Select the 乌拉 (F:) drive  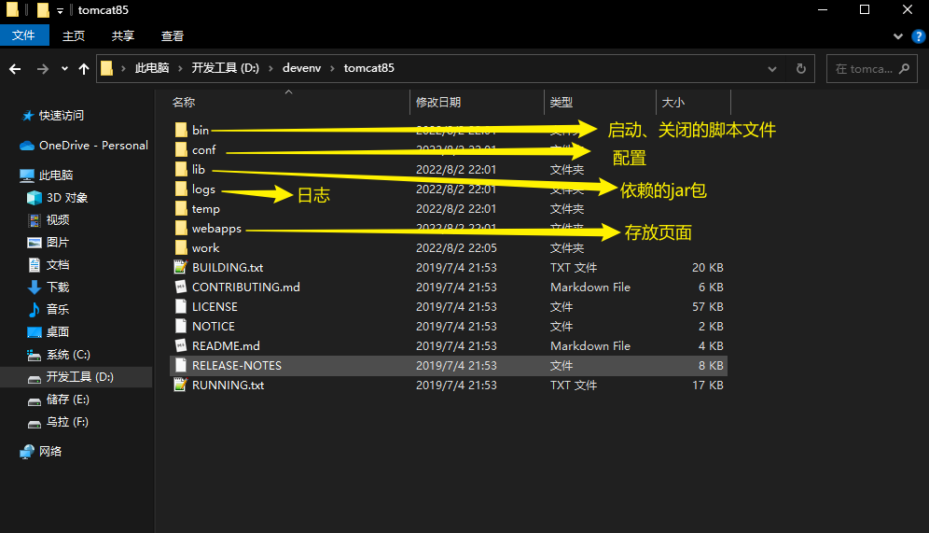click(67, 422)
